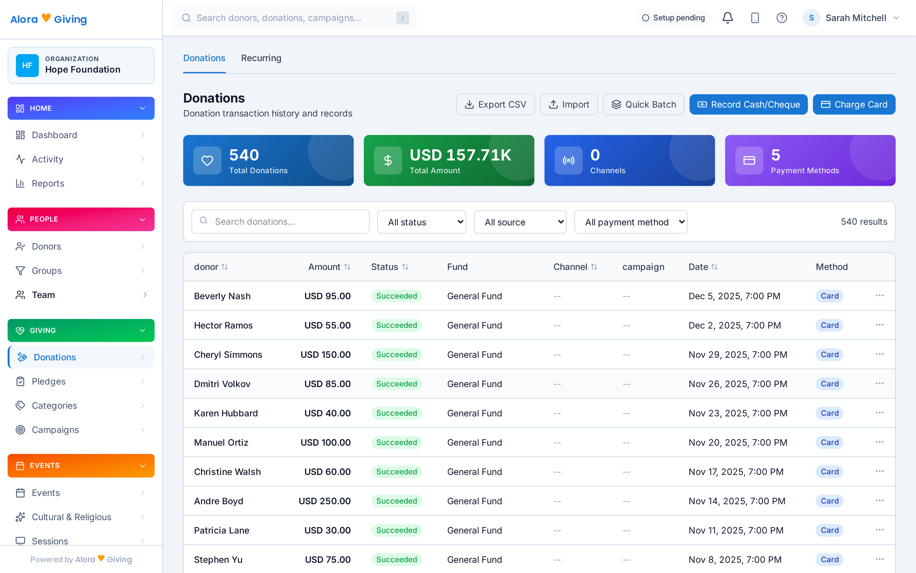Open Donations item in the sidebar
Viewport: 916px width, 573px height.
pos(81,357)
